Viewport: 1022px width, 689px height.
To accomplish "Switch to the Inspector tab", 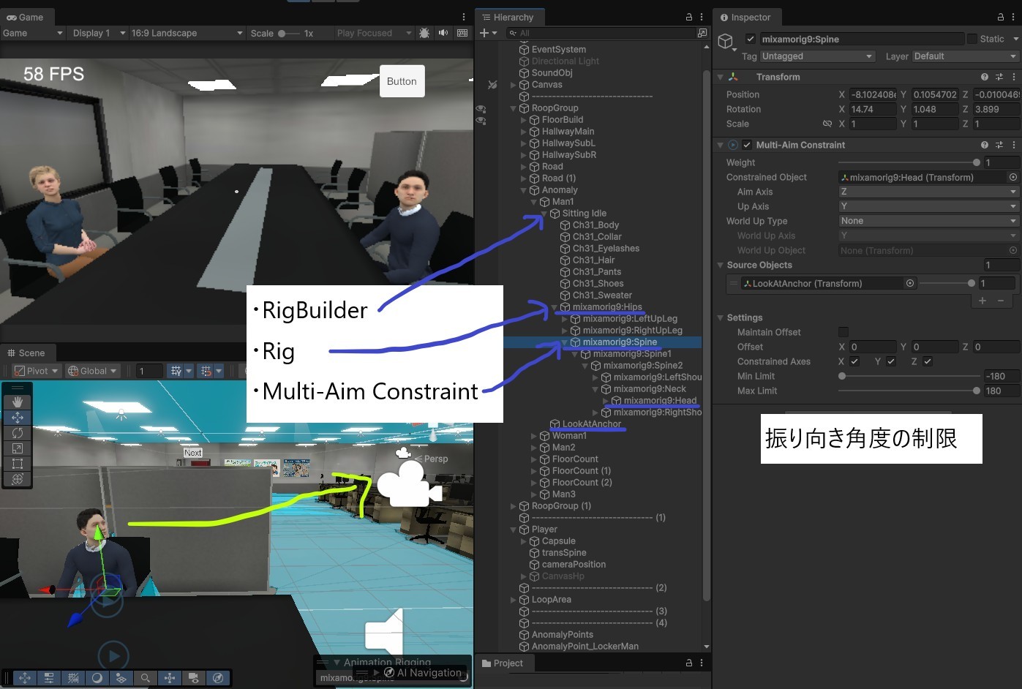I will (x=746, y=17).
